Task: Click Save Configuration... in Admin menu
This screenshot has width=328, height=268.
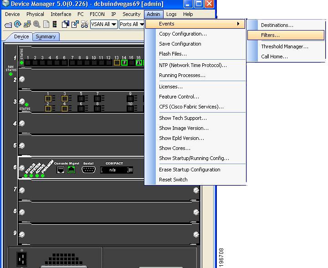Action: click(180, 44)
